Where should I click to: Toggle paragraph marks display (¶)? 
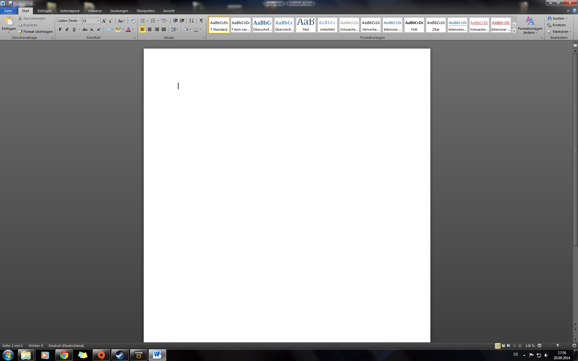click(x=201, y=21)
